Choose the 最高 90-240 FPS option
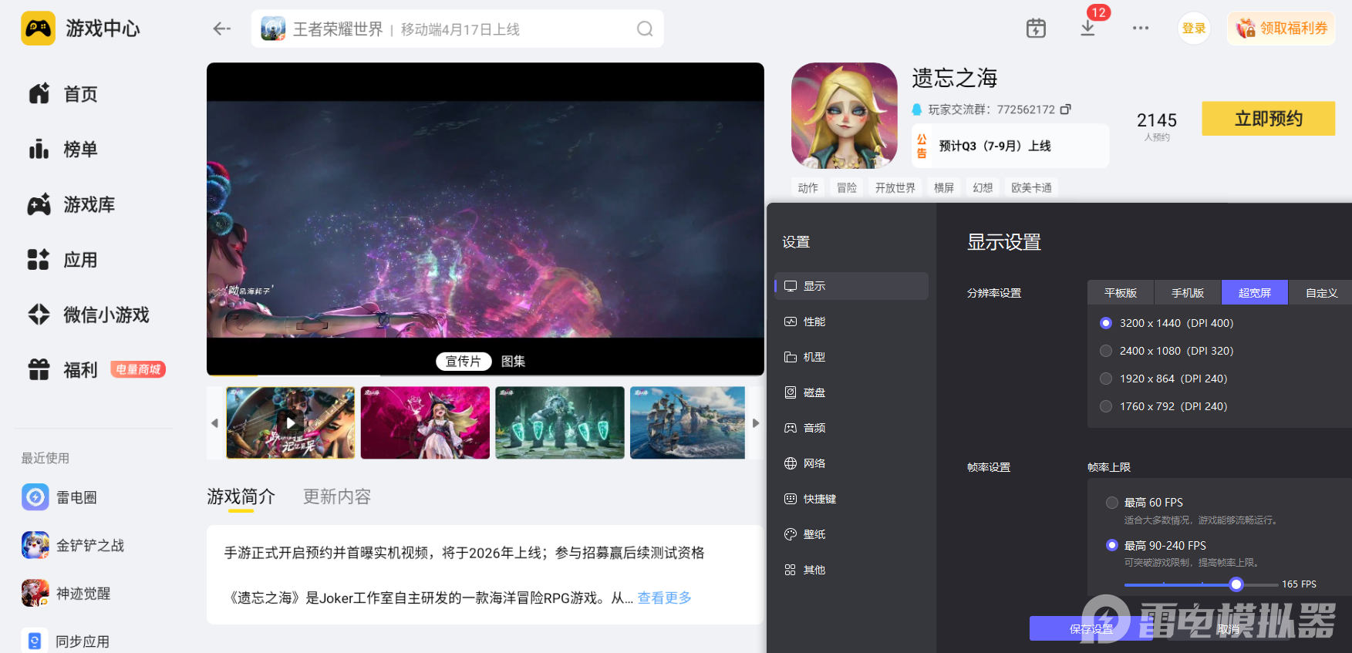Image resolution: width=1352 pixels, height=653 pixels. click(1112, 545)
